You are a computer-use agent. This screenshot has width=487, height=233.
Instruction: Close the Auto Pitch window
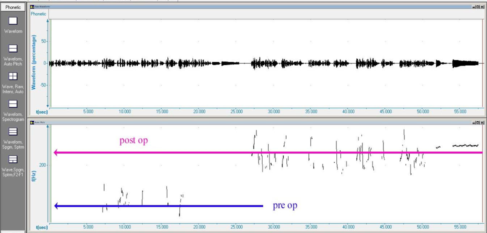point(482,122)
